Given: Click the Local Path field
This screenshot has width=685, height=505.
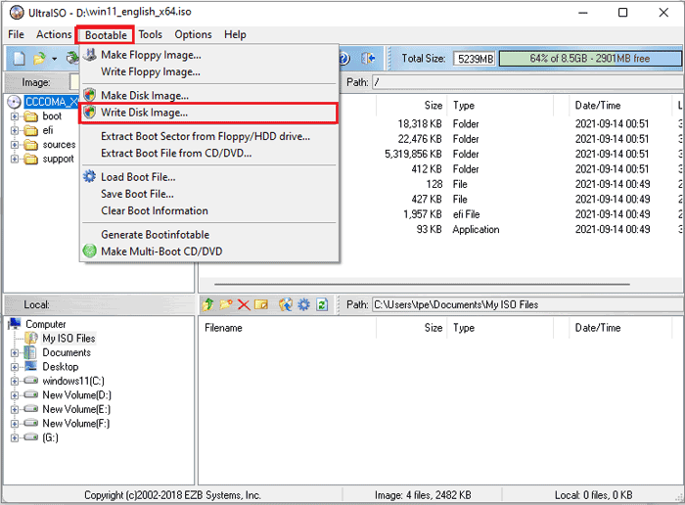Looking at the screenshot, I should [x=527, y=304].
